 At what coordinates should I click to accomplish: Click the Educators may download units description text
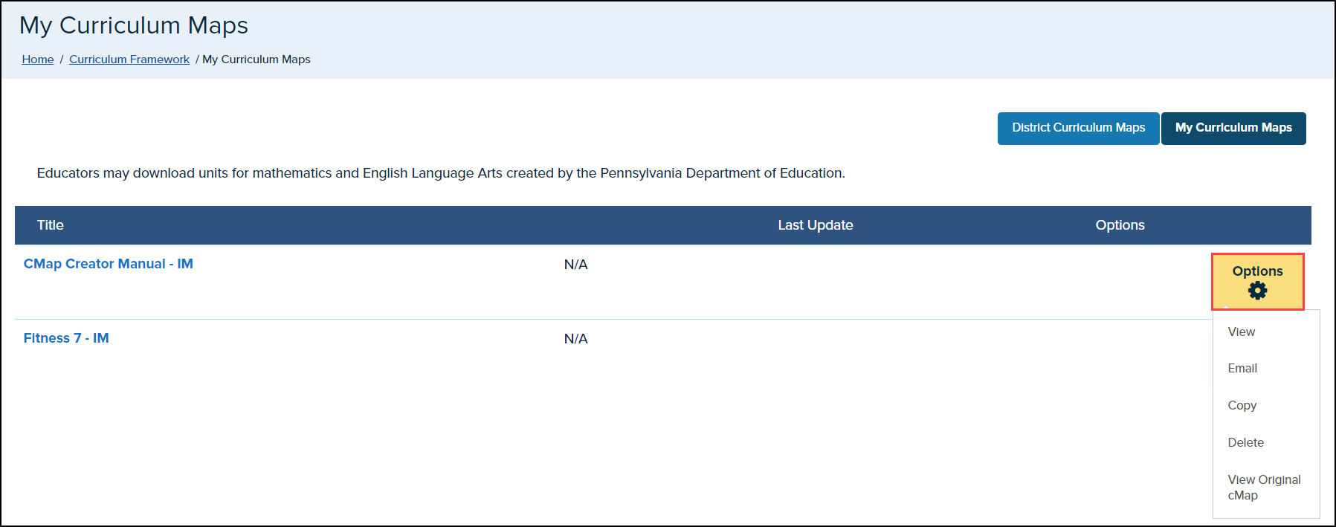click(x=441, y=173)
